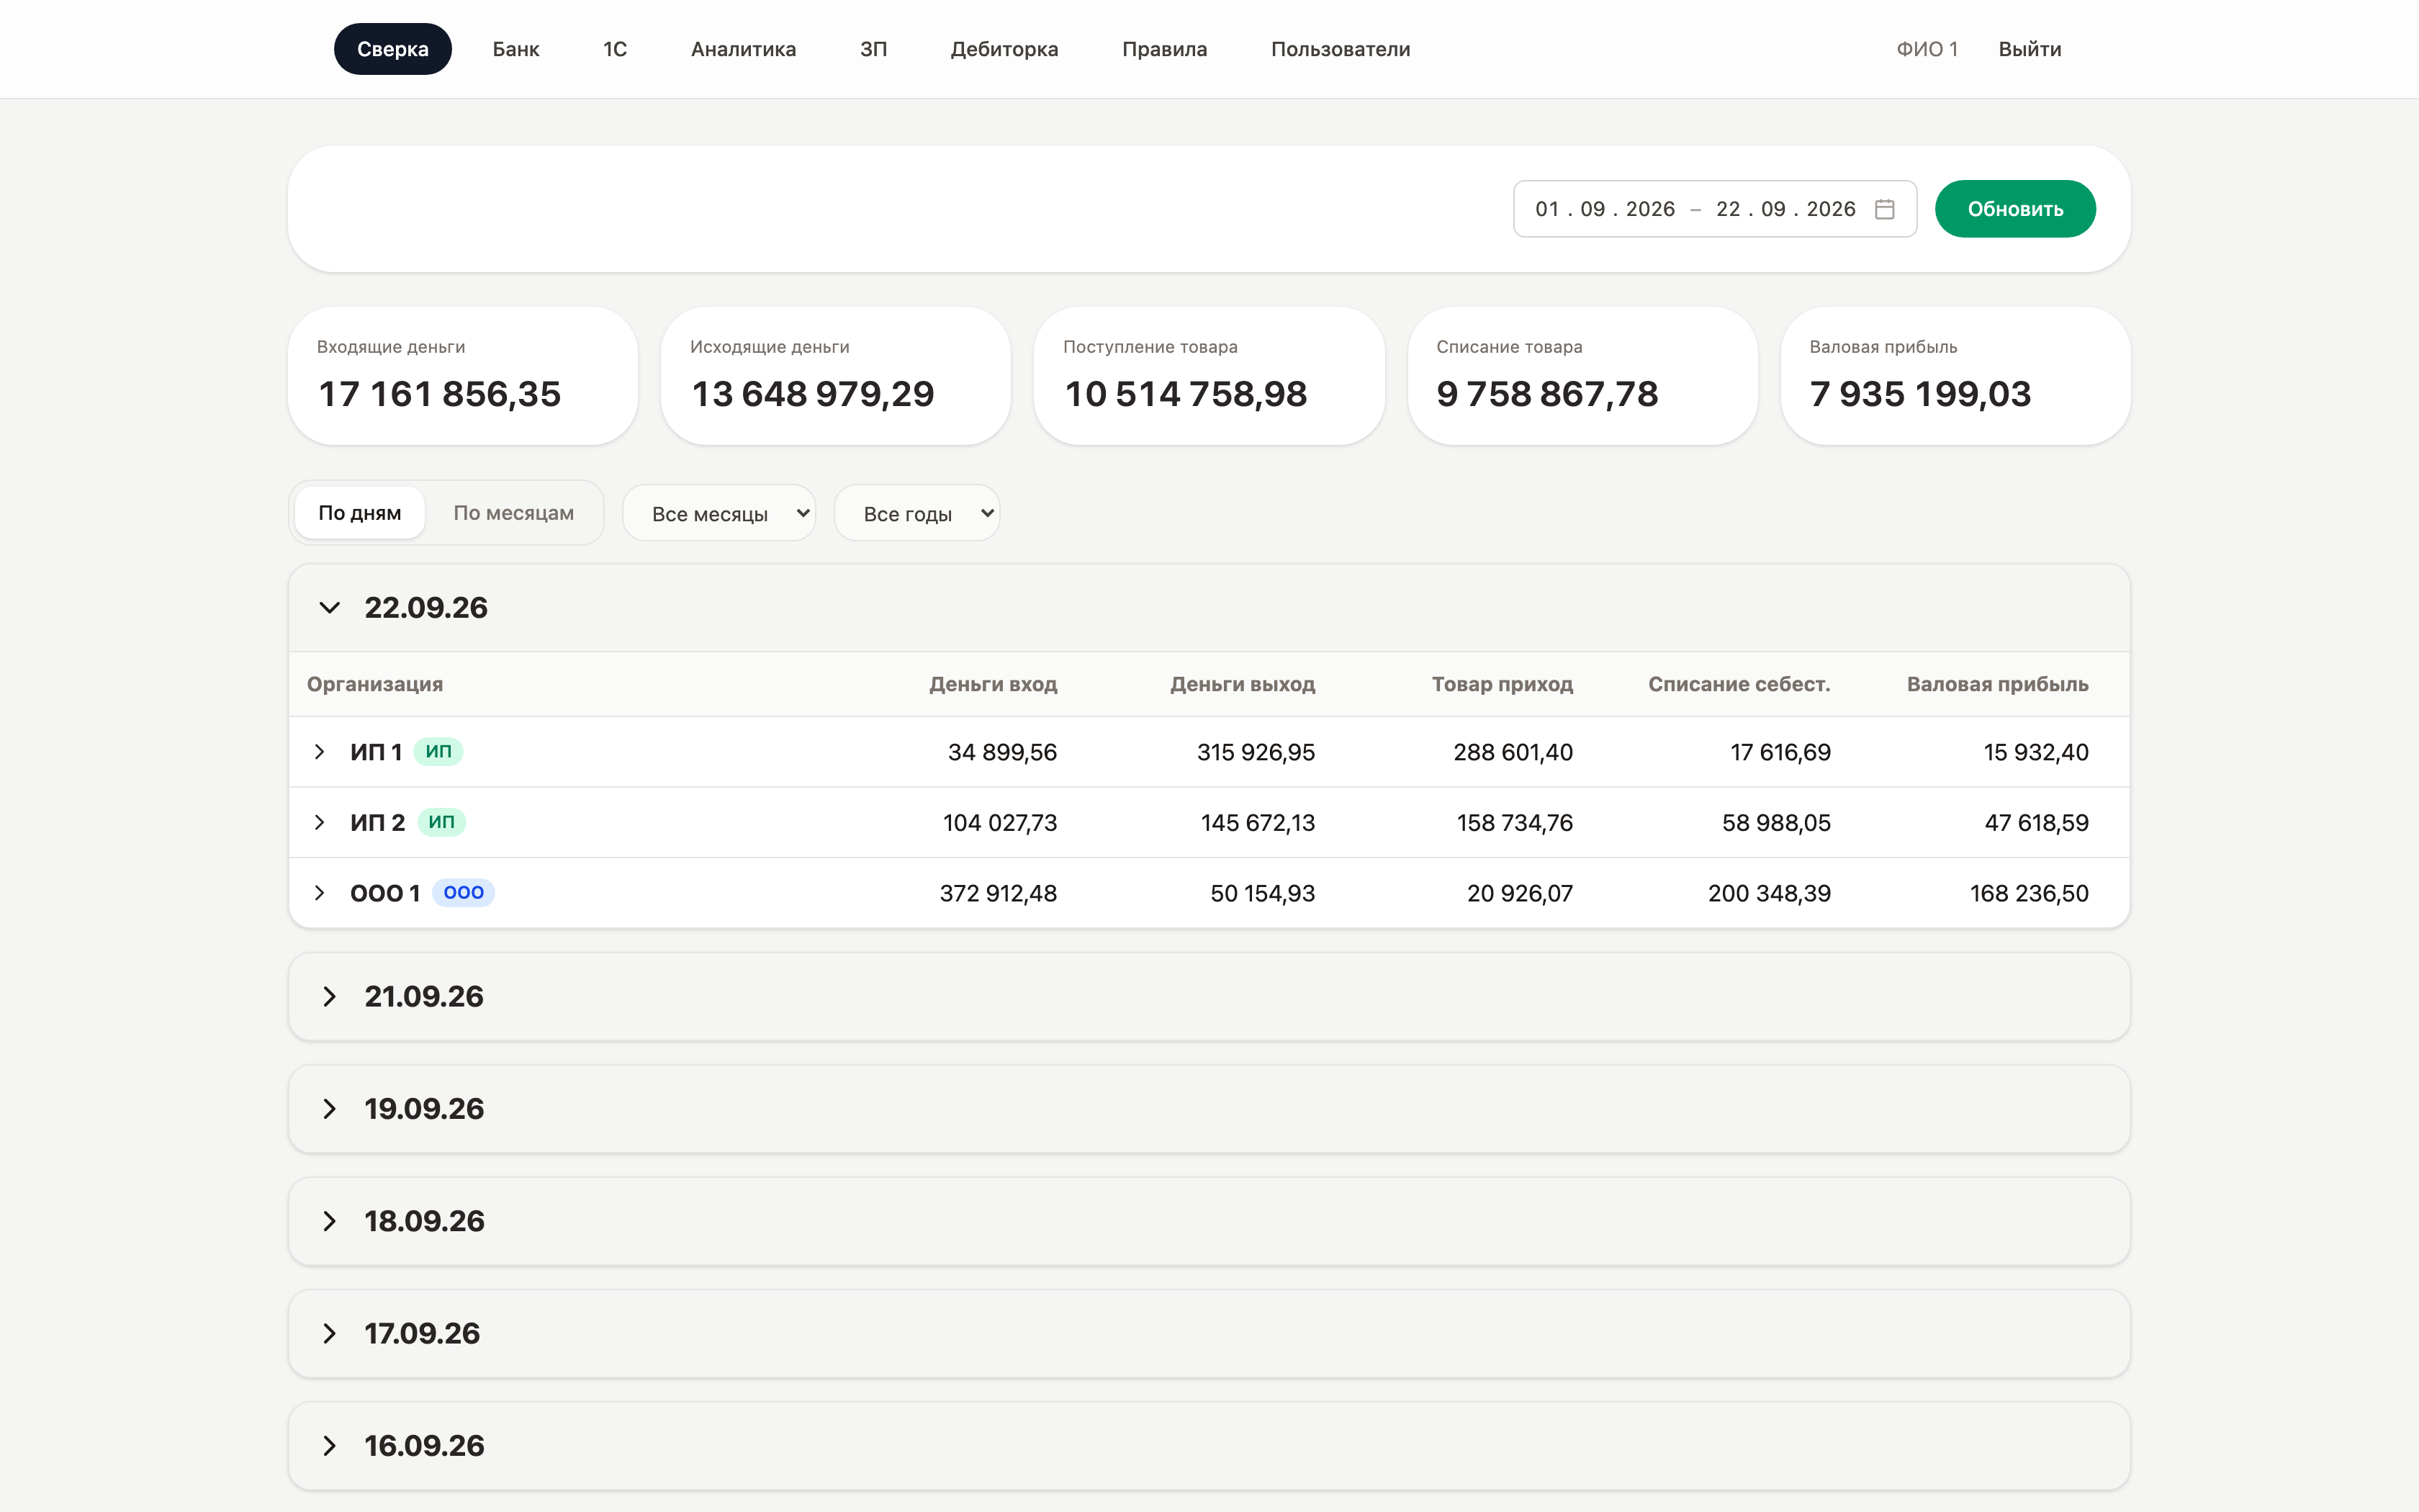This screenshot has height=1512, width=2419.
Task: Click the Деньги выход column header
Action: tap(1243, 684)
